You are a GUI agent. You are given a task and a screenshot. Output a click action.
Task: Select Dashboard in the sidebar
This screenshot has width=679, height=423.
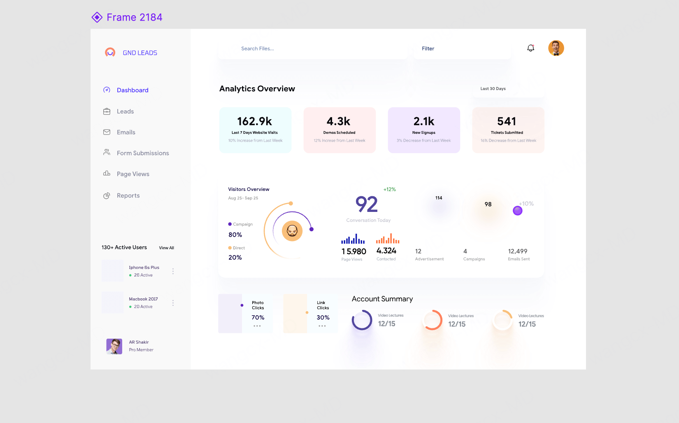(132, 90)
